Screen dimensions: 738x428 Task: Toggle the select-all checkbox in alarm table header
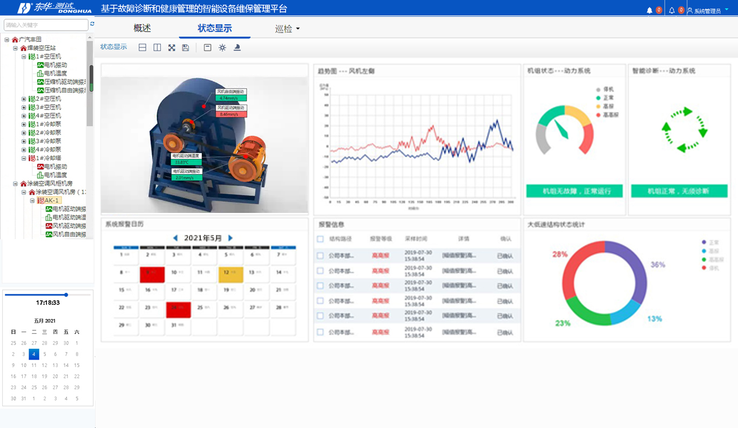coord(320,239)
